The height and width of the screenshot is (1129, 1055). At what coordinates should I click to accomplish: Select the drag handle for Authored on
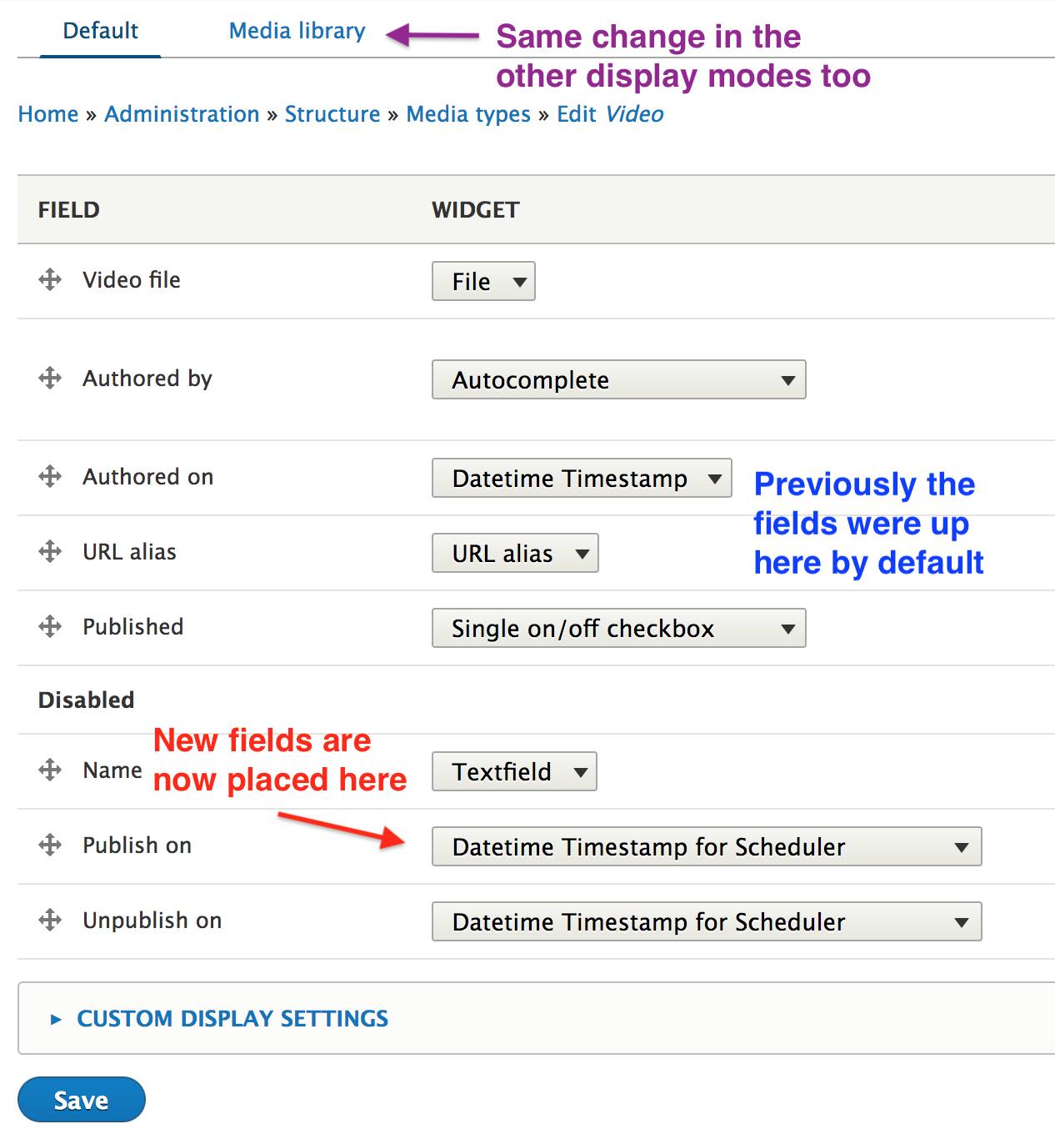click(50, 476)
